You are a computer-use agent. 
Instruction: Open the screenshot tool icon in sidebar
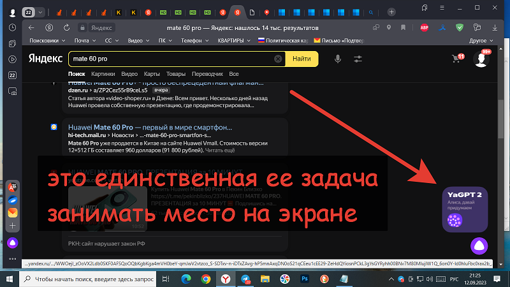click(12, 91)
